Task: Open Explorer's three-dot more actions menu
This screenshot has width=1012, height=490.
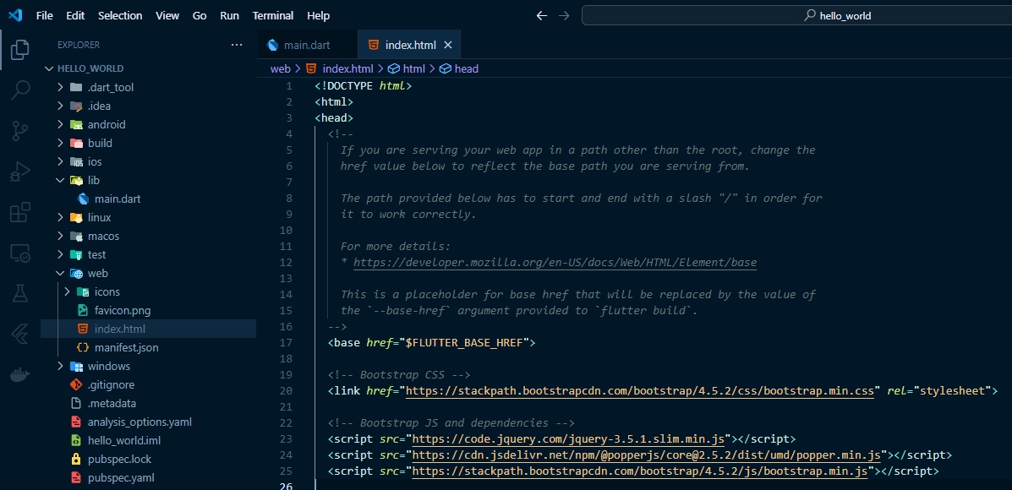Action: coord(237,45)
